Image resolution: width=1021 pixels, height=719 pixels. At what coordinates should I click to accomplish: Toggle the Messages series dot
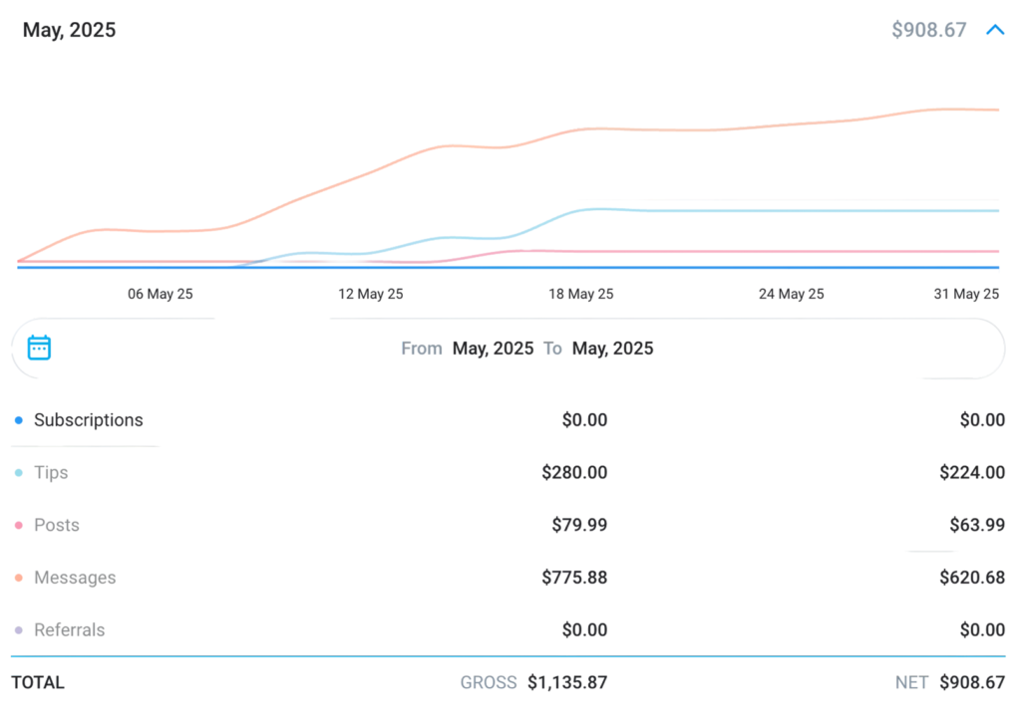point(19,579)
